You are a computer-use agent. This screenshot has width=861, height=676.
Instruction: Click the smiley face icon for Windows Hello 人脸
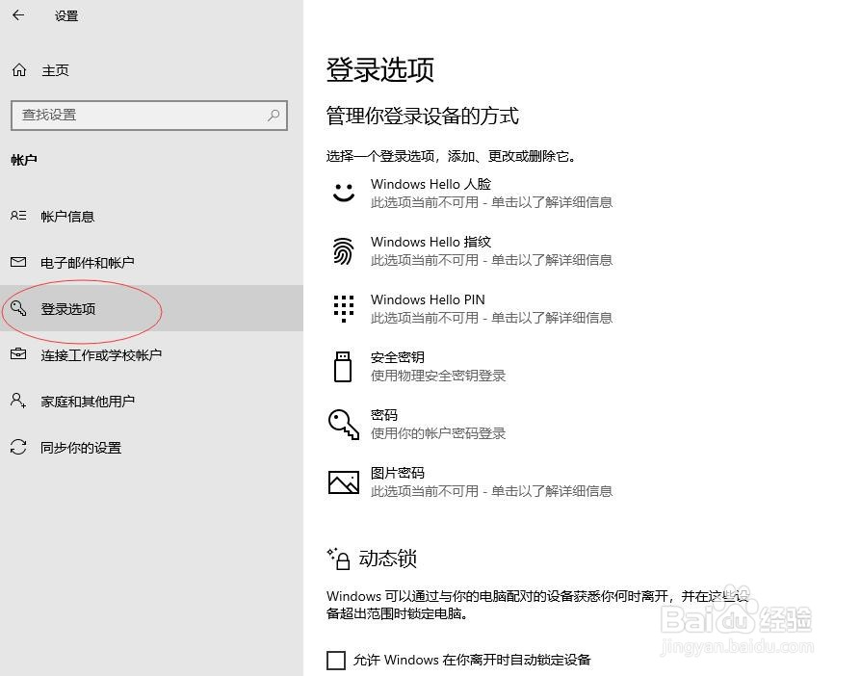coord(344,193)
